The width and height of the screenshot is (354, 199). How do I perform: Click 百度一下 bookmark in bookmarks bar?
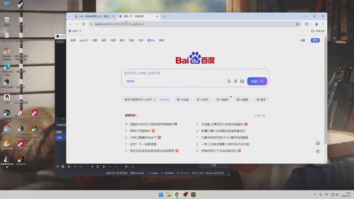click(75, 31)
